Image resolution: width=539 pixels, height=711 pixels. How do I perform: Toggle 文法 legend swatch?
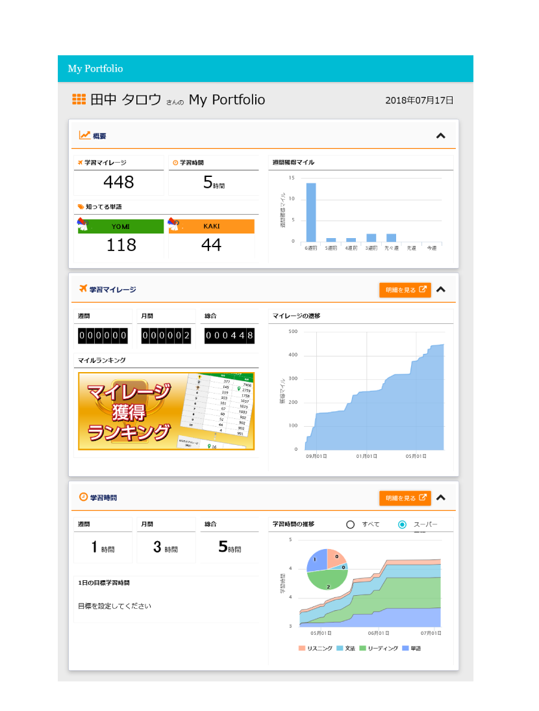(340, 648)
